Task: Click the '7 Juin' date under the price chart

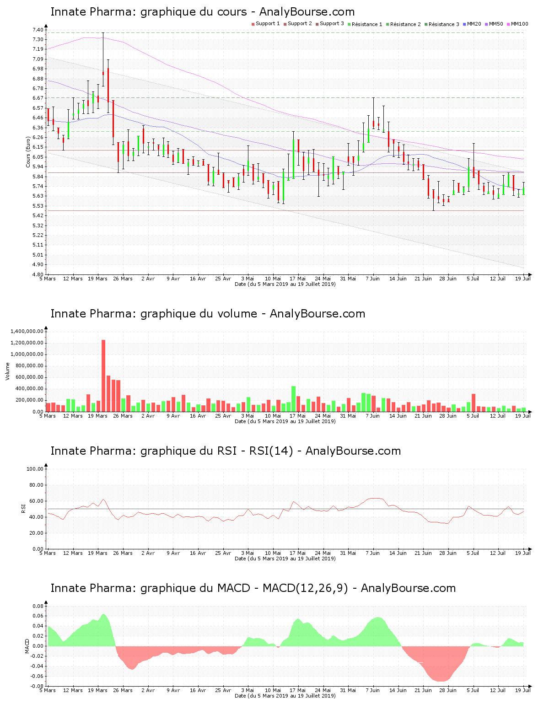Action: [373, 279]
